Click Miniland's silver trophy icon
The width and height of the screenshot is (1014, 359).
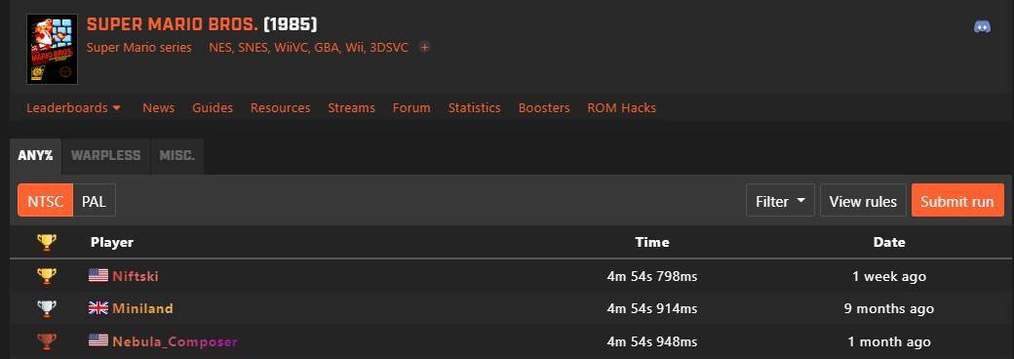pos(47,308)
